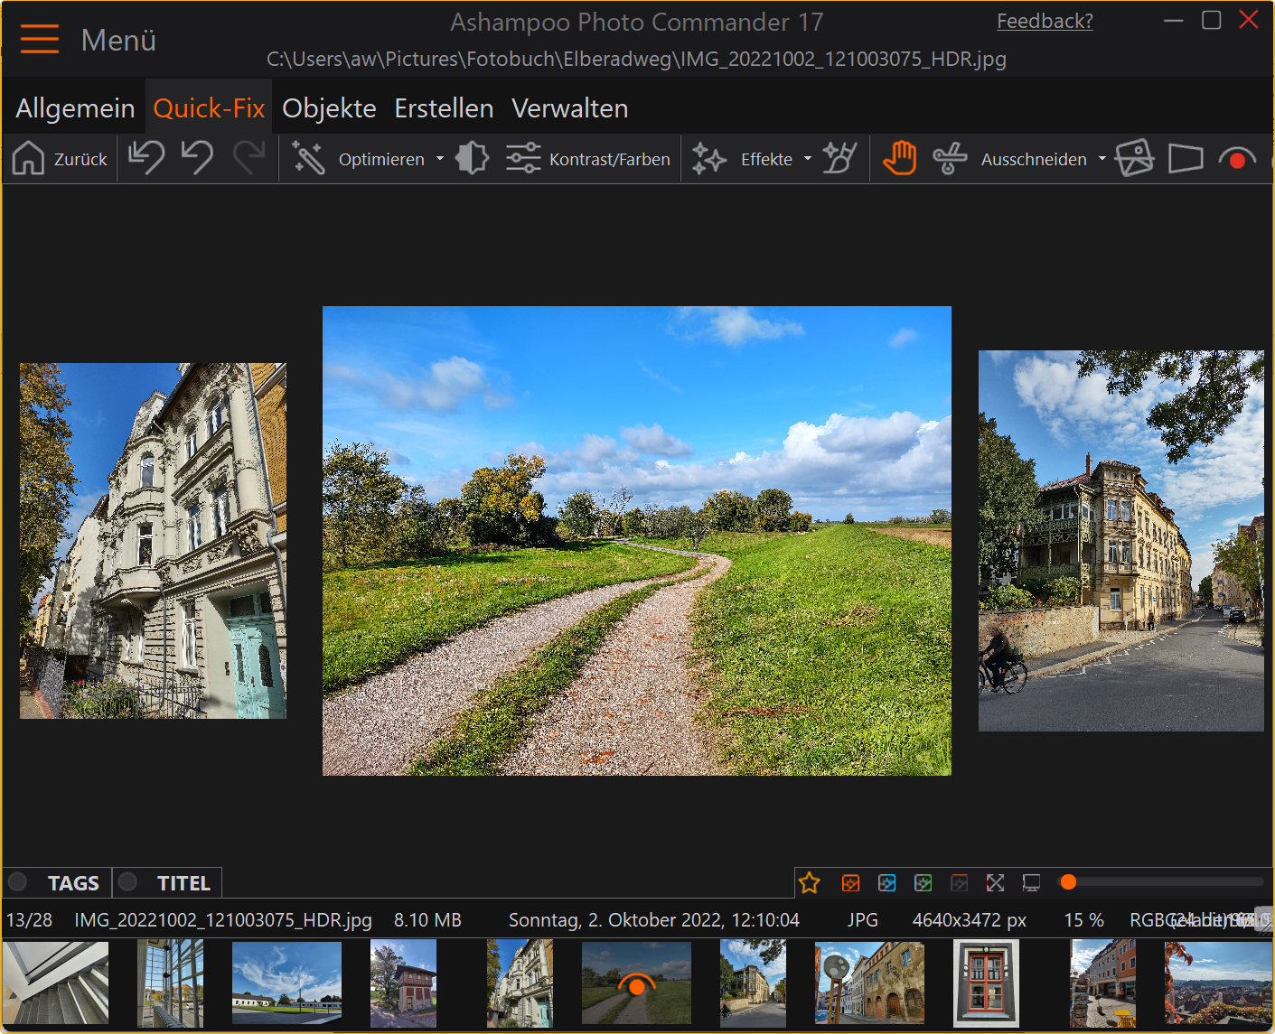1275x1034 pixels.
Task: Toggle the TITEL radio button
Action: pyautogui.click(x=128, y=882)
